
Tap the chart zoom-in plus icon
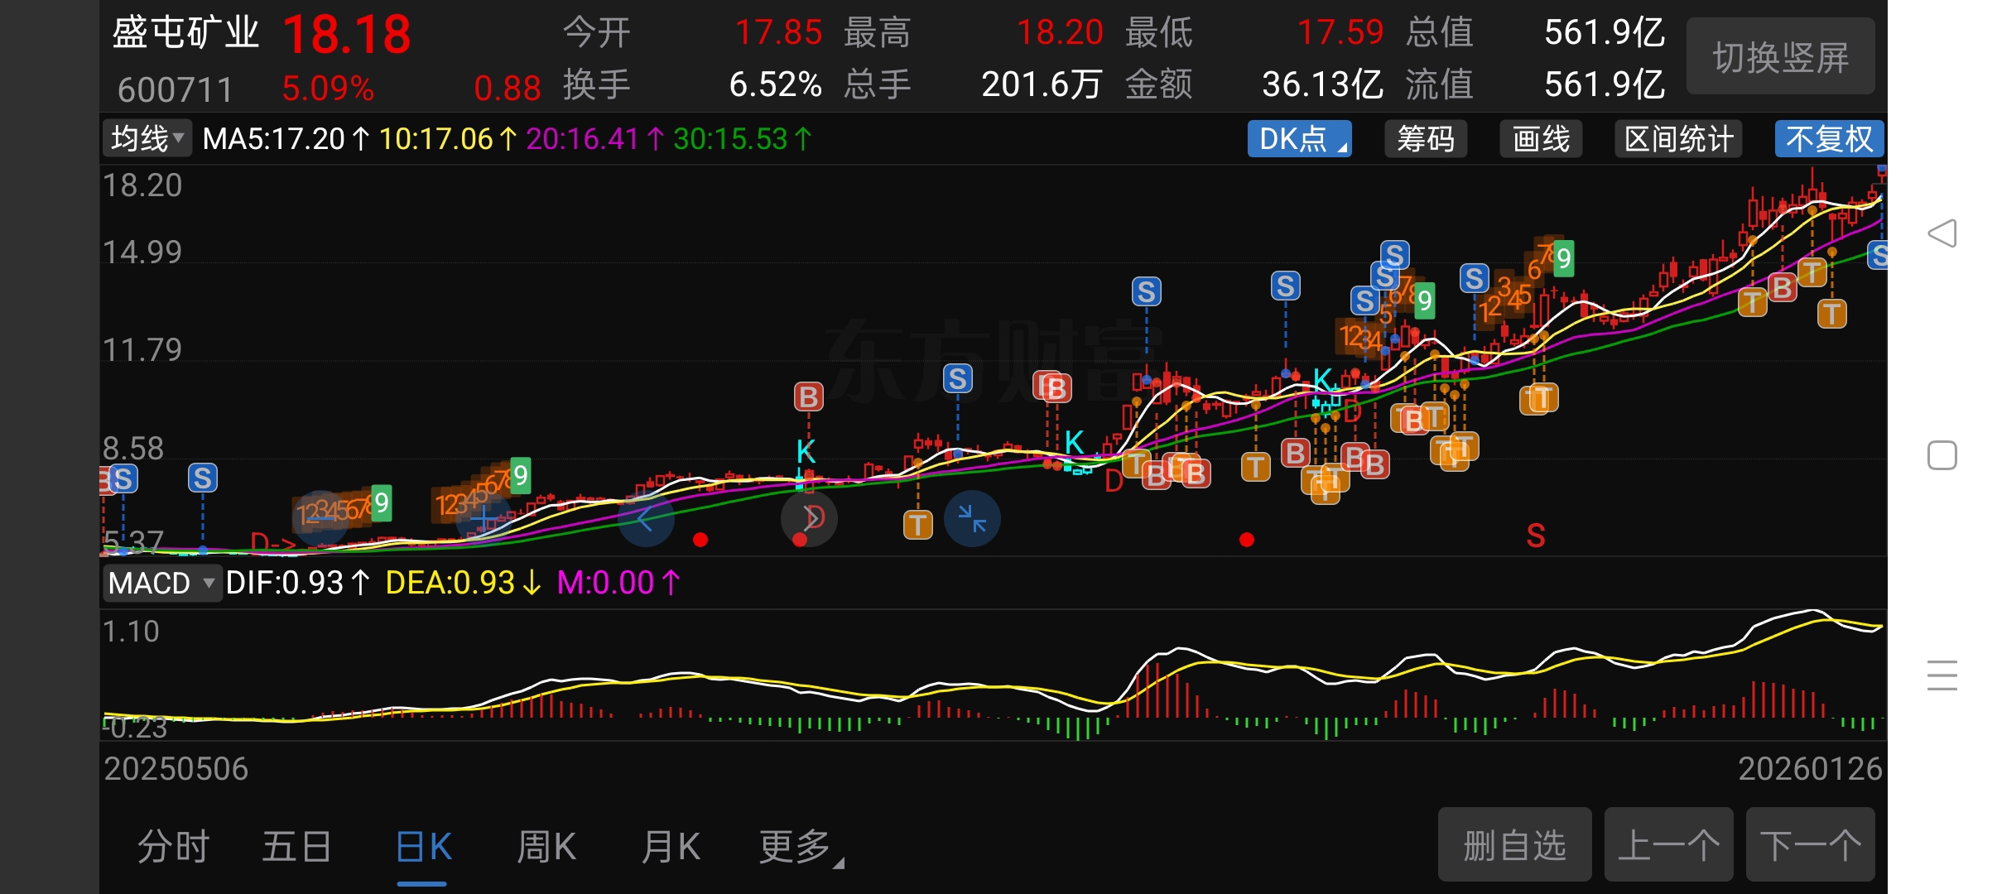point(484,519)
